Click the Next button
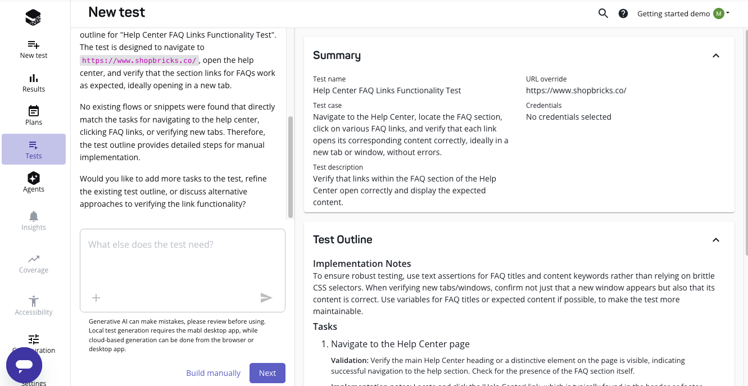 click(268, 373)
